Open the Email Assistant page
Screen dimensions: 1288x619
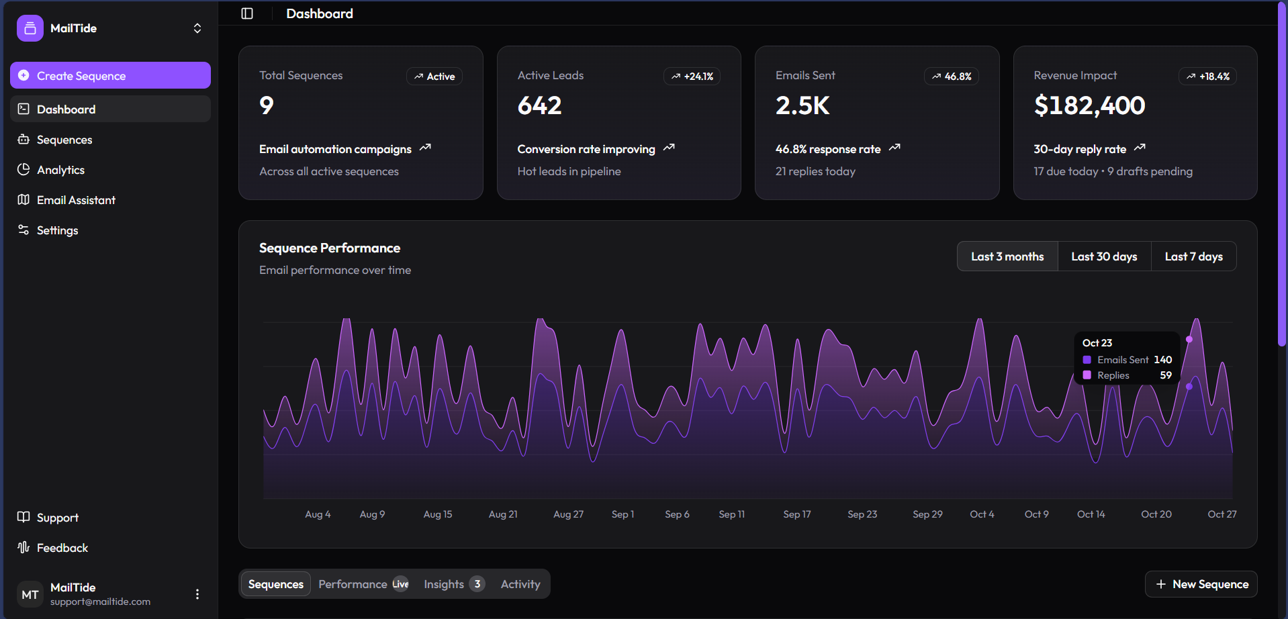pyautogui.click(x=76, y=200)
